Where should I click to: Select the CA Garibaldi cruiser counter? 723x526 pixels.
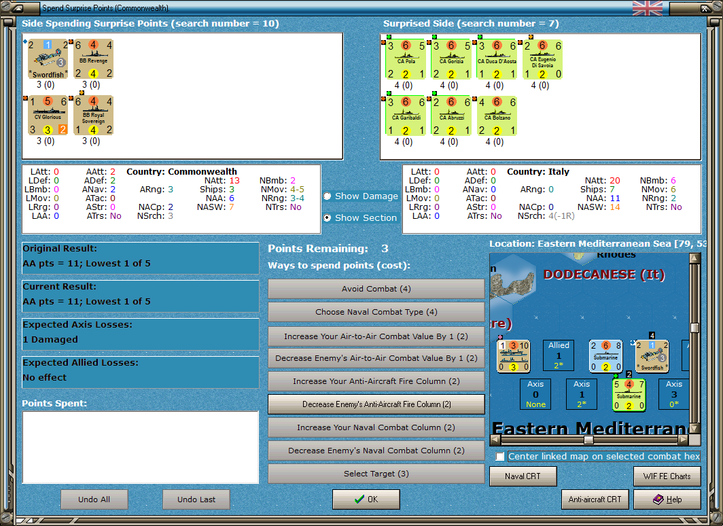pos(406,116)
